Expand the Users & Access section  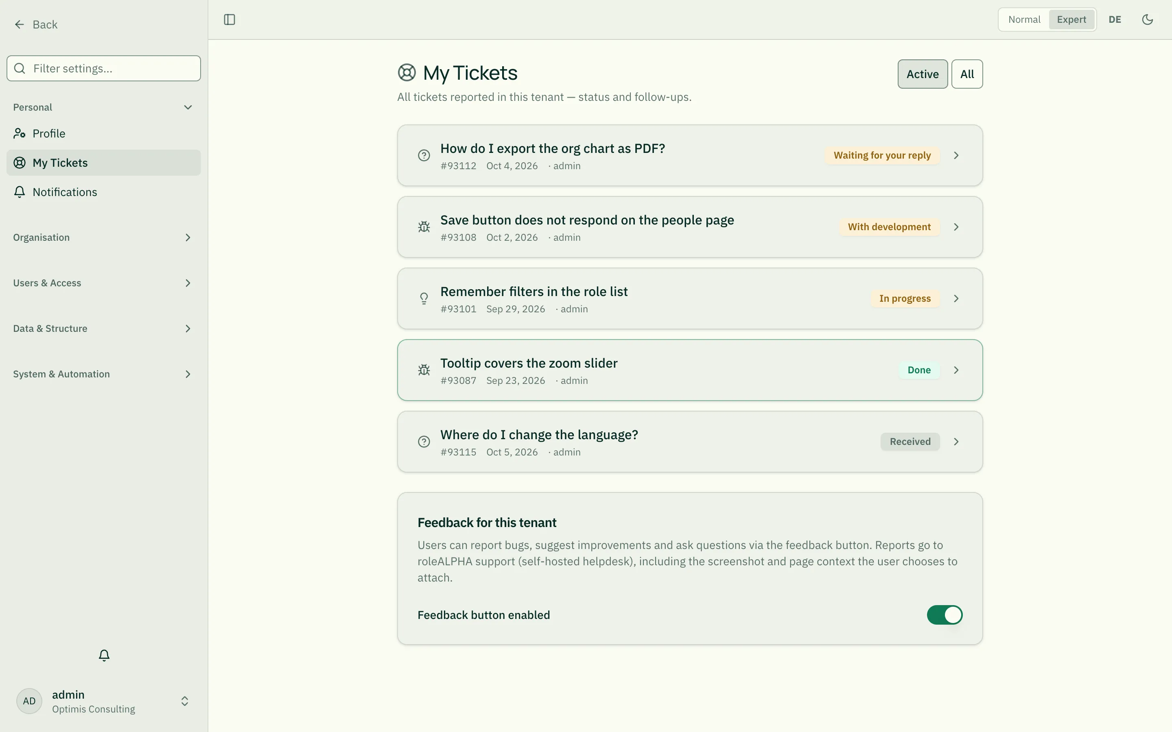(x=104, y=283)
